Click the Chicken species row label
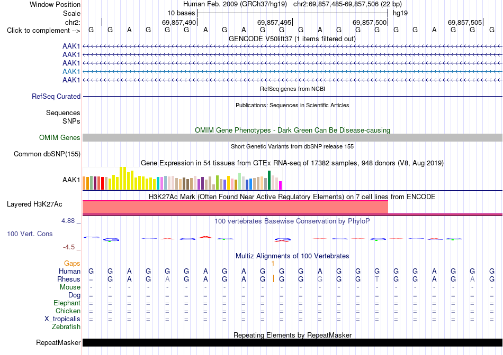The width and height of the screenshot is (503, 355). coord(68,311)
